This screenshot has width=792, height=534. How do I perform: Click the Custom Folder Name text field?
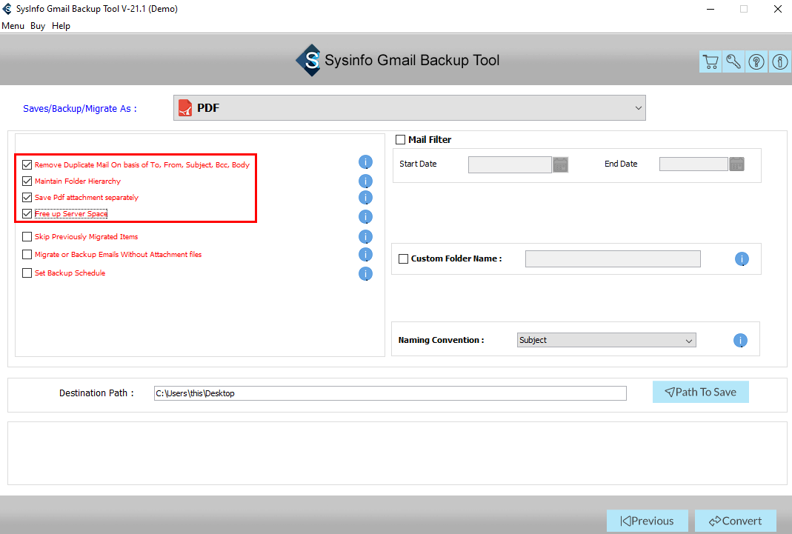point(613,259)
